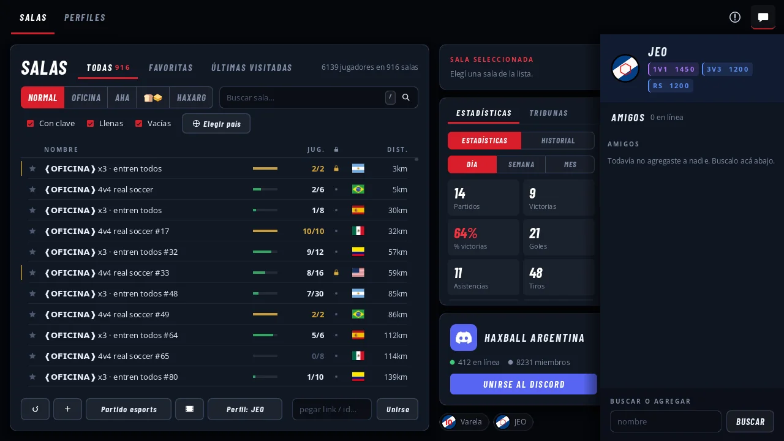The width and height of the screenshot is (784, 441).
Task: Uncheck the 'Con clave' checkbox
Action: (30, 124)
